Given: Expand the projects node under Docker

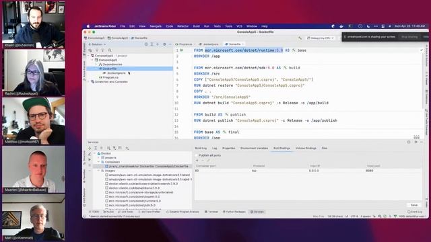Looking at the screenshot, I should [x=98, y=158].
